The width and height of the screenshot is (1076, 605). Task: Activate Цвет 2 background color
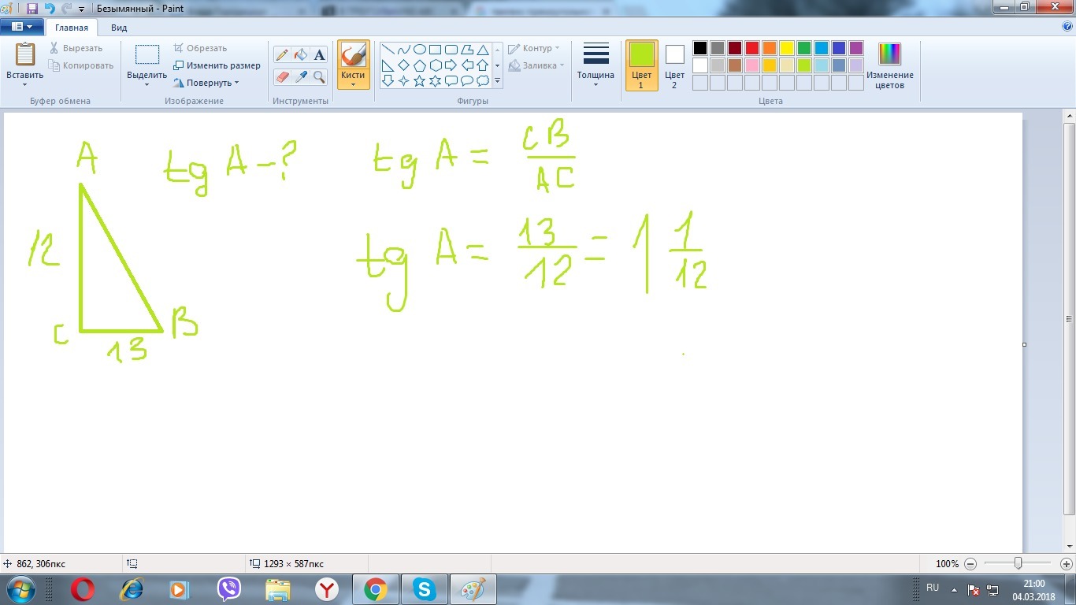coord(675,65)
